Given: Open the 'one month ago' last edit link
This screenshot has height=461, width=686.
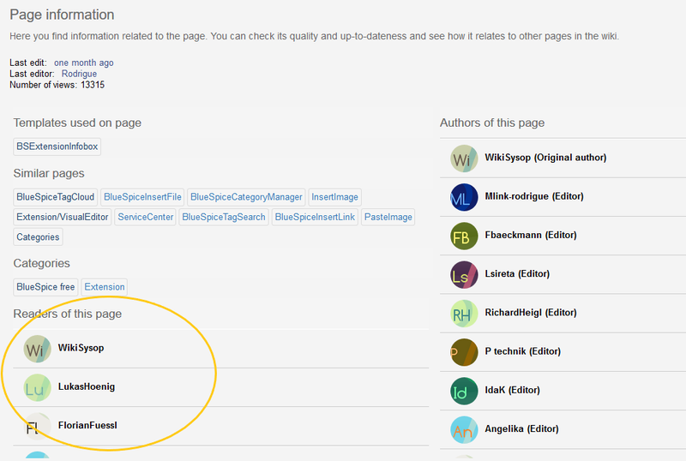Looking at the screenshot, I should click(83, 63).
